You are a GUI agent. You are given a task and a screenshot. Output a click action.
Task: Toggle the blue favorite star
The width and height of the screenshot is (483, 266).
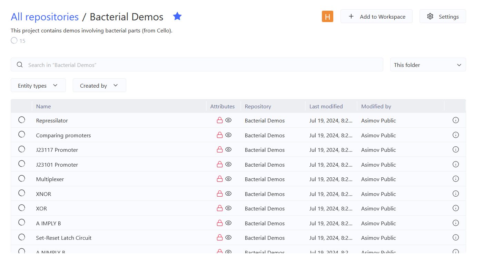[x=177, y=16]
